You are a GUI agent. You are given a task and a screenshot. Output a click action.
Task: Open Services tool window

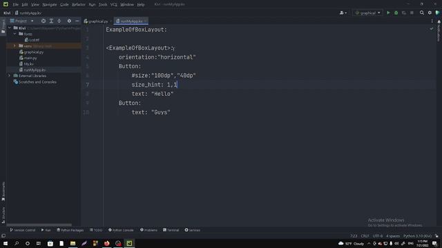[193, 230]
